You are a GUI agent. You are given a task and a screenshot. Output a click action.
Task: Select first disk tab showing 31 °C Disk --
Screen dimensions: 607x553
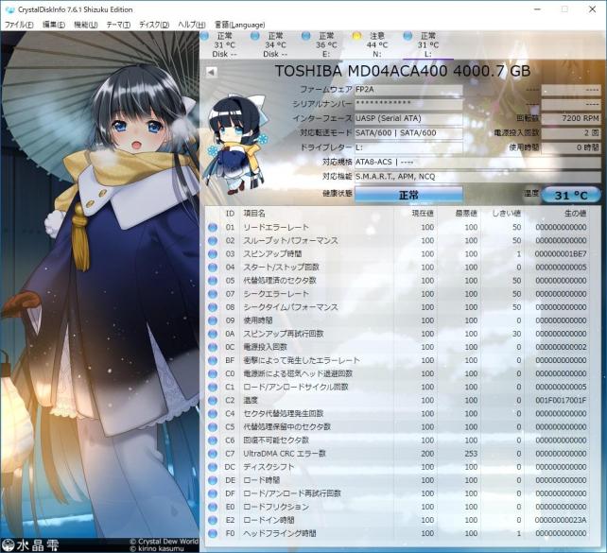(224, 44)
